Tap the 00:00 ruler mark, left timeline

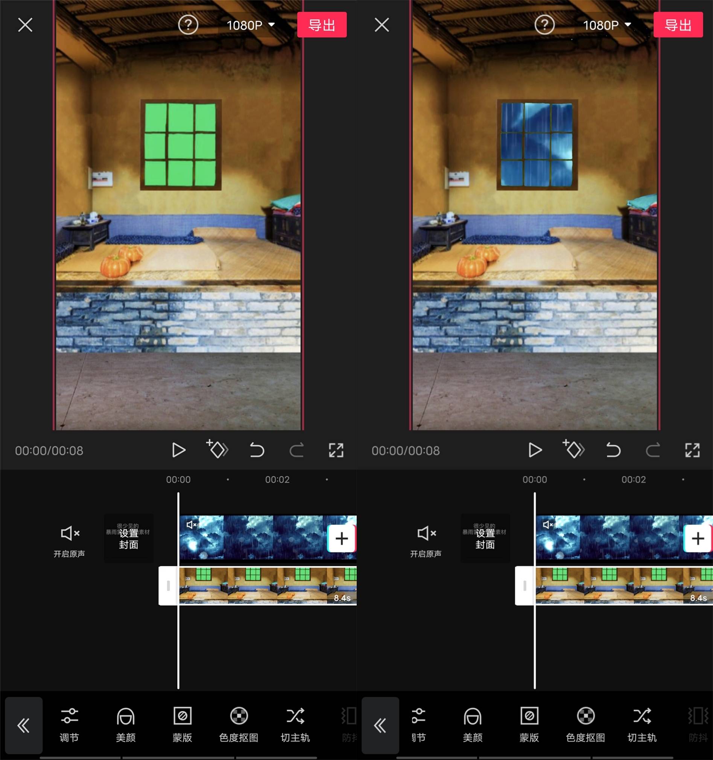click(x=178, y=479)
